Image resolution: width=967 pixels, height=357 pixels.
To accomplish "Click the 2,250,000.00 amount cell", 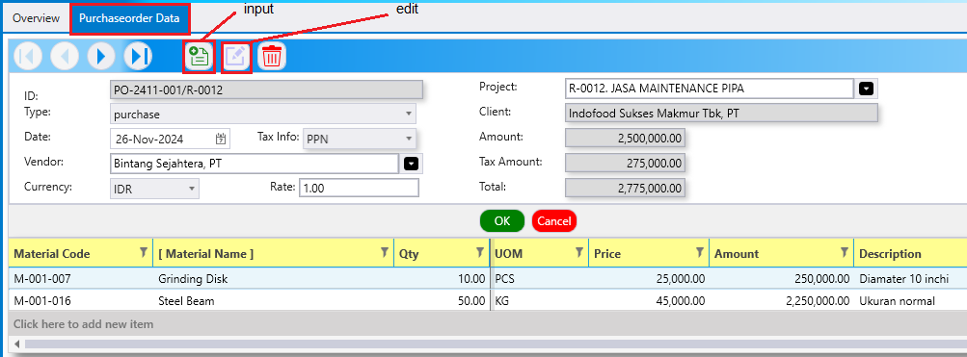I will pyautogui.click(x=781, y=301).
